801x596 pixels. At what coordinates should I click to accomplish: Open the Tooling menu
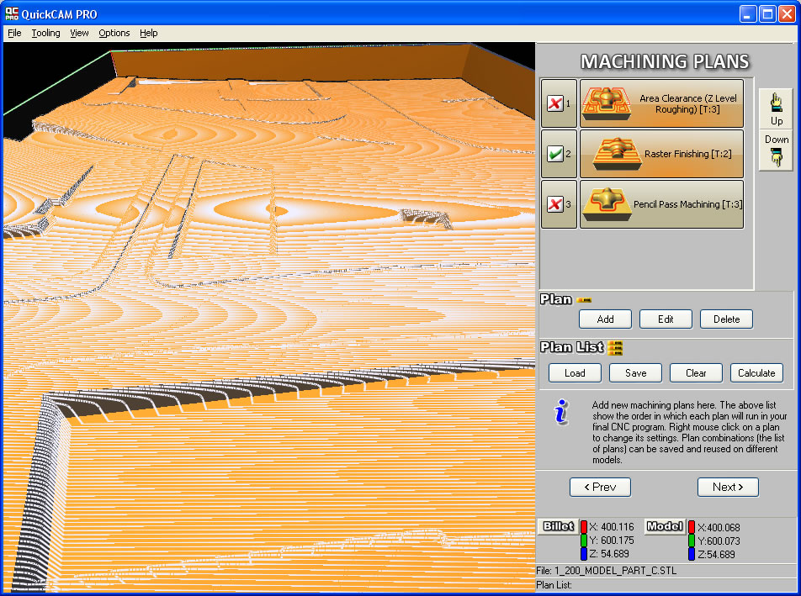45,33
